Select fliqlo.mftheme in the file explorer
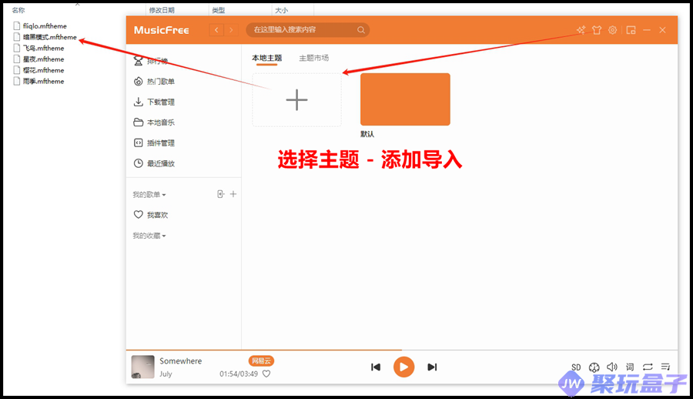The width and height of the screenshot is (693, 399). pos(45,26)
